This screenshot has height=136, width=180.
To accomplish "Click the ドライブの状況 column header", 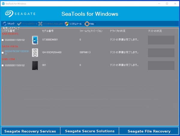I will (117, 31).
